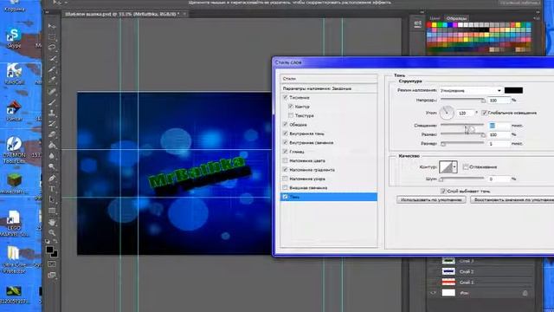Select the Crop tool
Viewport: 554px width, 312px height.
pyautogui.click(x=52, y=69)
